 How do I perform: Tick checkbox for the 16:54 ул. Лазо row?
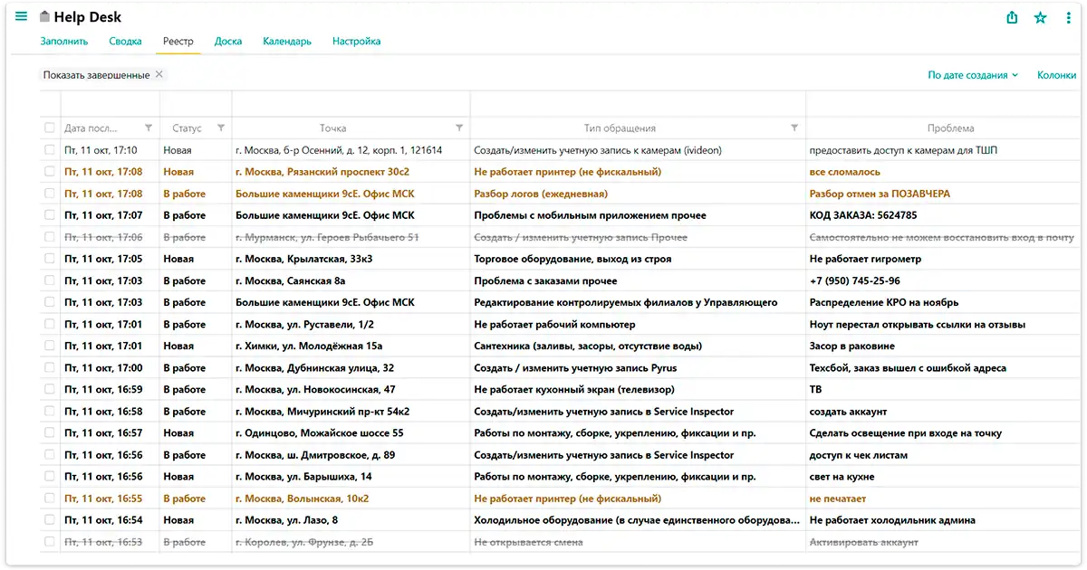click(x=50, y=520)
